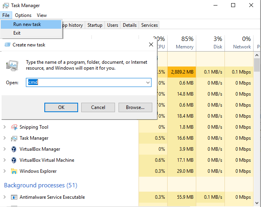Switch to the Startup tab

tap(95, 25)
